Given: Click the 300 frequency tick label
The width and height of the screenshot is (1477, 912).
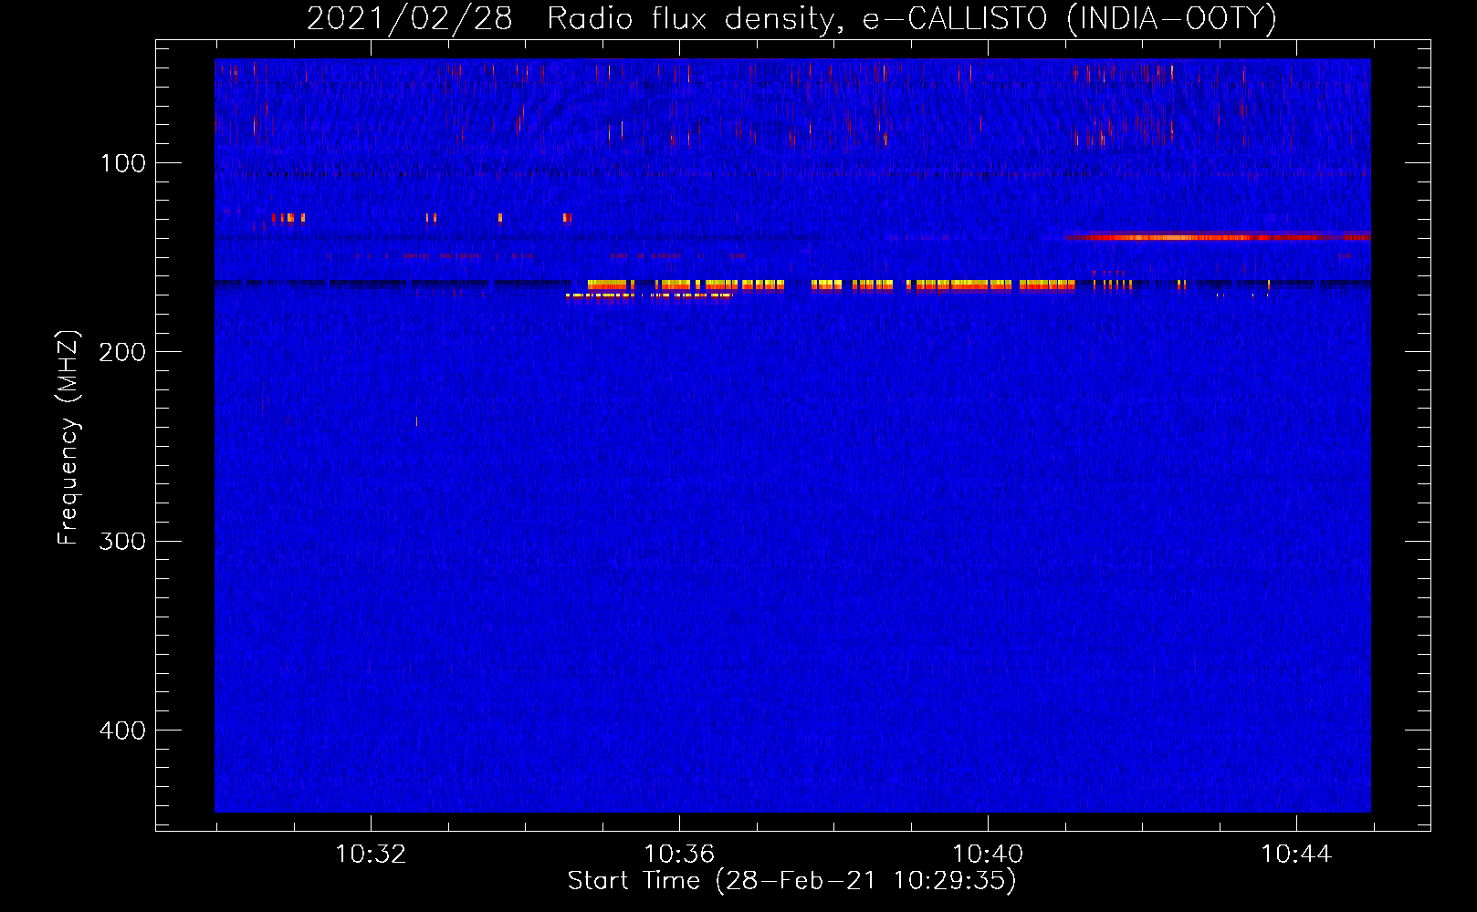Looking at the screenshot, I should (122, 541).
